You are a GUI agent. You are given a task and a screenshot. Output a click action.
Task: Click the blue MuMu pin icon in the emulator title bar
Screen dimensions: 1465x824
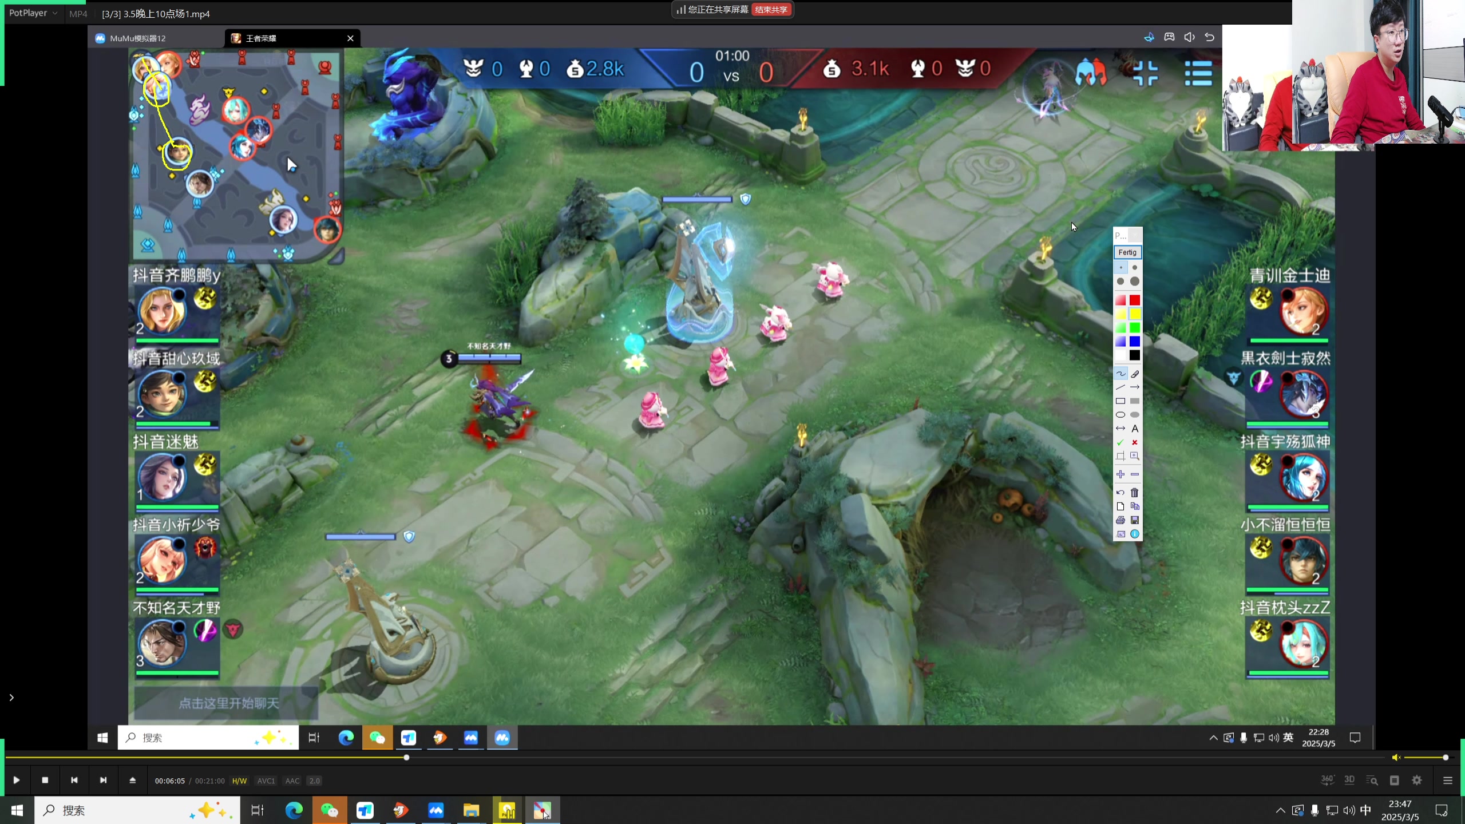pos(1149,37)
